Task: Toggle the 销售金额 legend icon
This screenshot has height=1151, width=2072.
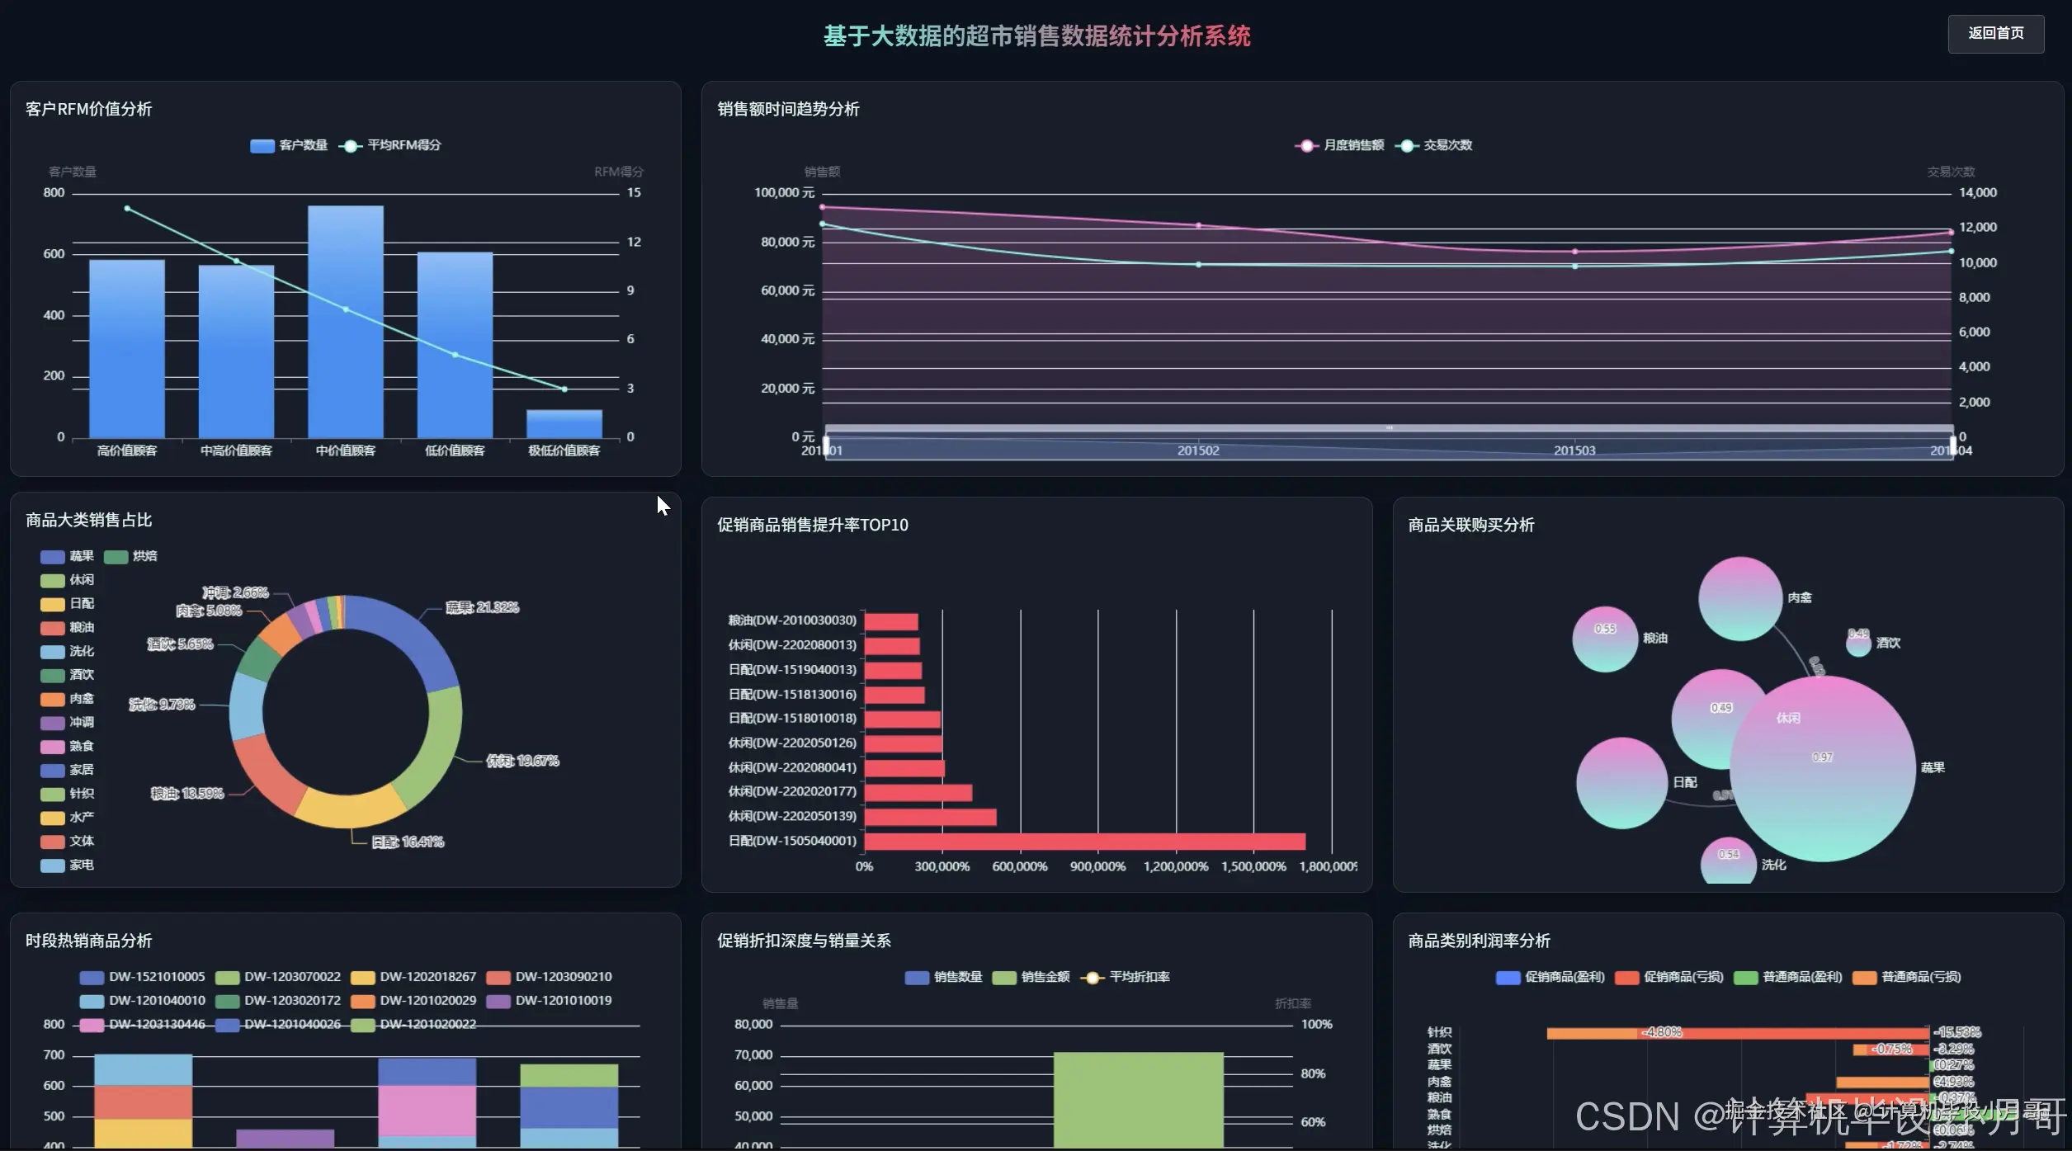Action: click(x=1003, y=978)
